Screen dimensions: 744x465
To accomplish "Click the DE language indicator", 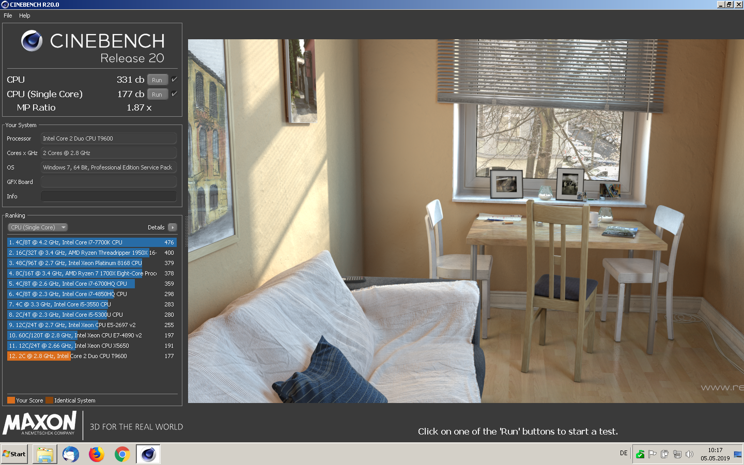I will point(624,453).
